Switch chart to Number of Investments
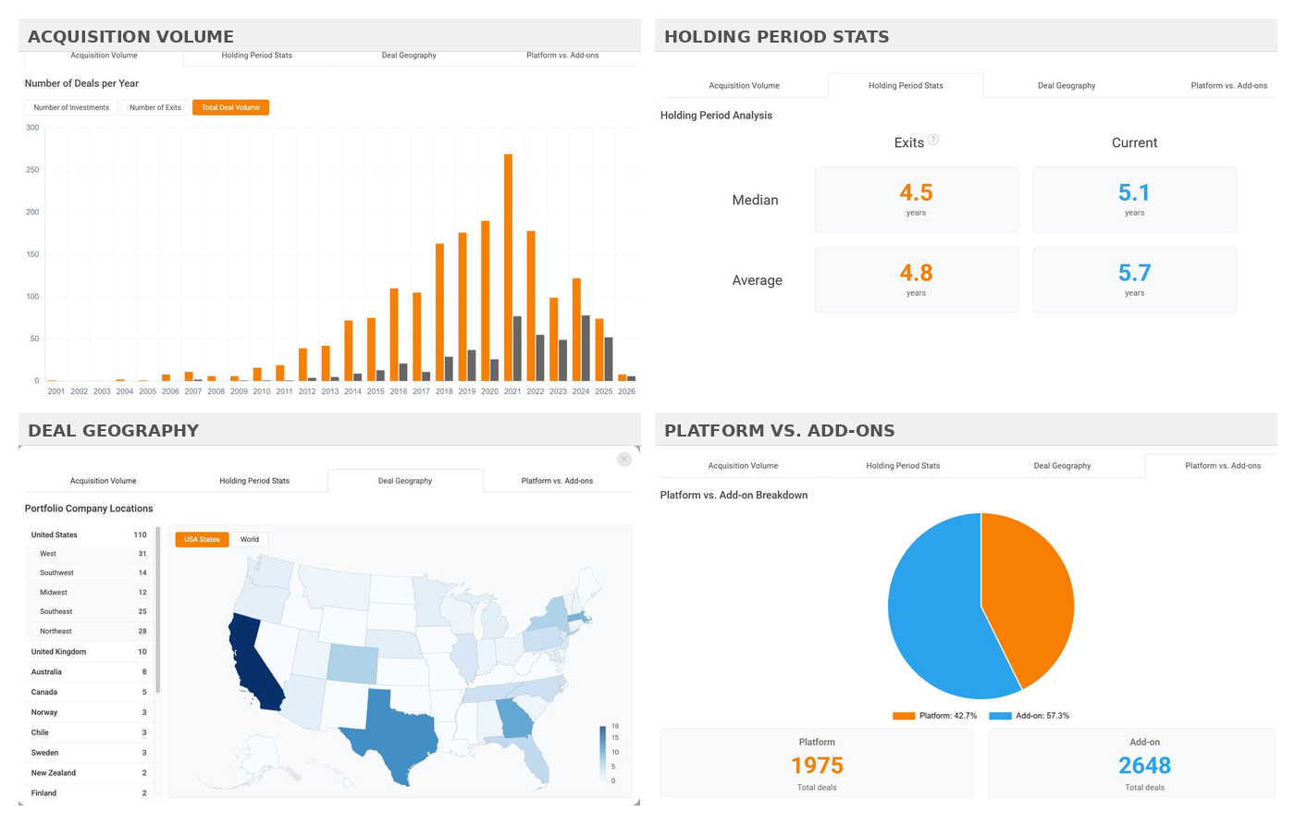This screenshot has height=824, width=1295. (x=71, y=107)
